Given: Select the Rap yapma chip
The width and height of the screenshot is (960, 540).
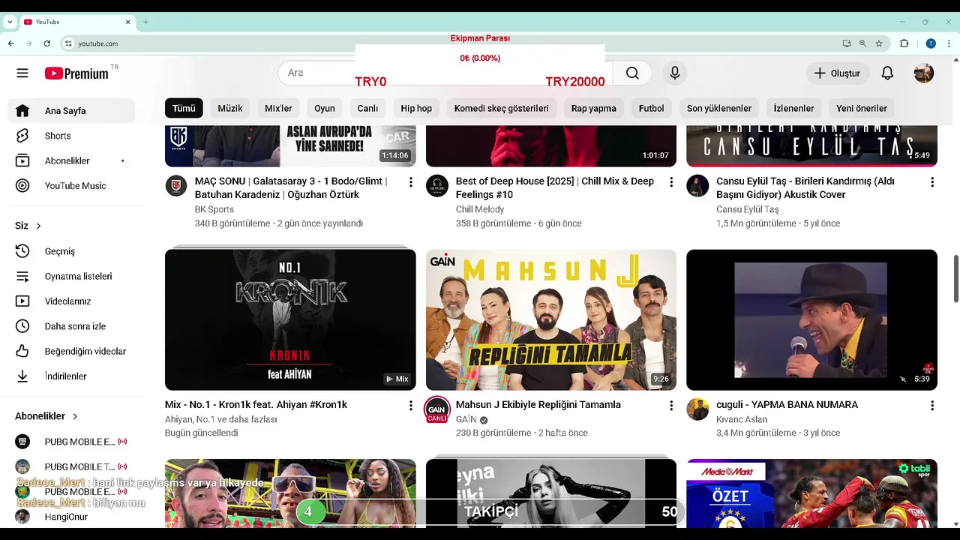Looking at the screenshot, I should tap(593, 108).
